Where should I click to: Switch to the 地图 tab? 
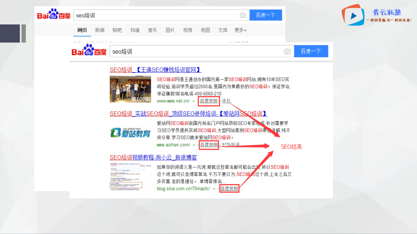click(x=205, y=30)
